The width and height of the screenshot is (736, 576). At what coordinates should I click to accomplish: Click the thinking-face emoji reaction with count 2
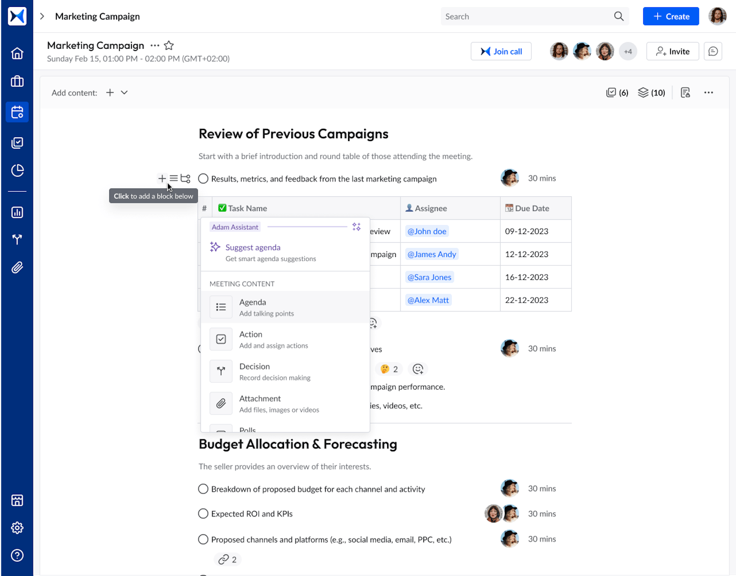pyautogui.click(x=388, y=369)
